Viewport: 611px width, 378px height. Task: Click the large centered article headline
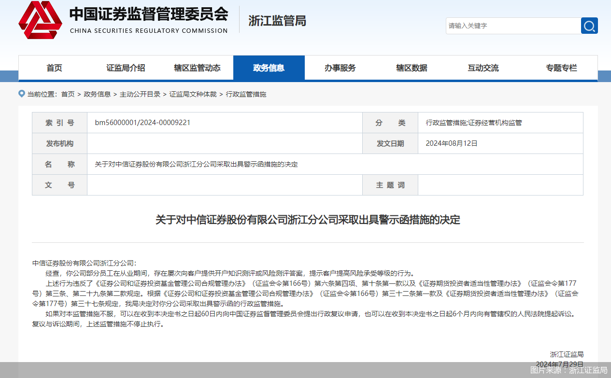pyautogui.click(x=308, y=220)
